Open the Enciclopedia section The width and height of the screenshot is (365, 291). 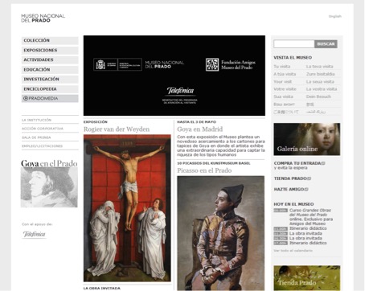click(x=50, y=89)
